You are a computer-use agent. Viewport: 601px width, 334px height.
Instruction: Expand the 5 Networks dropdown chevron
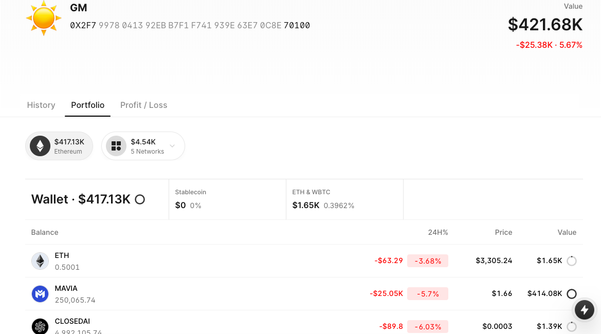point(172,146)
